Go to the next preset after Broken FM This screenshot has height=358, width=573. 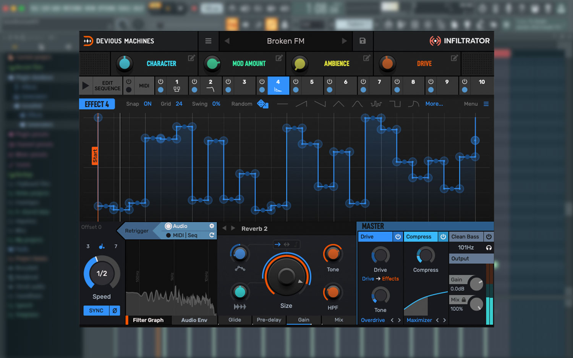coord(344,41)
